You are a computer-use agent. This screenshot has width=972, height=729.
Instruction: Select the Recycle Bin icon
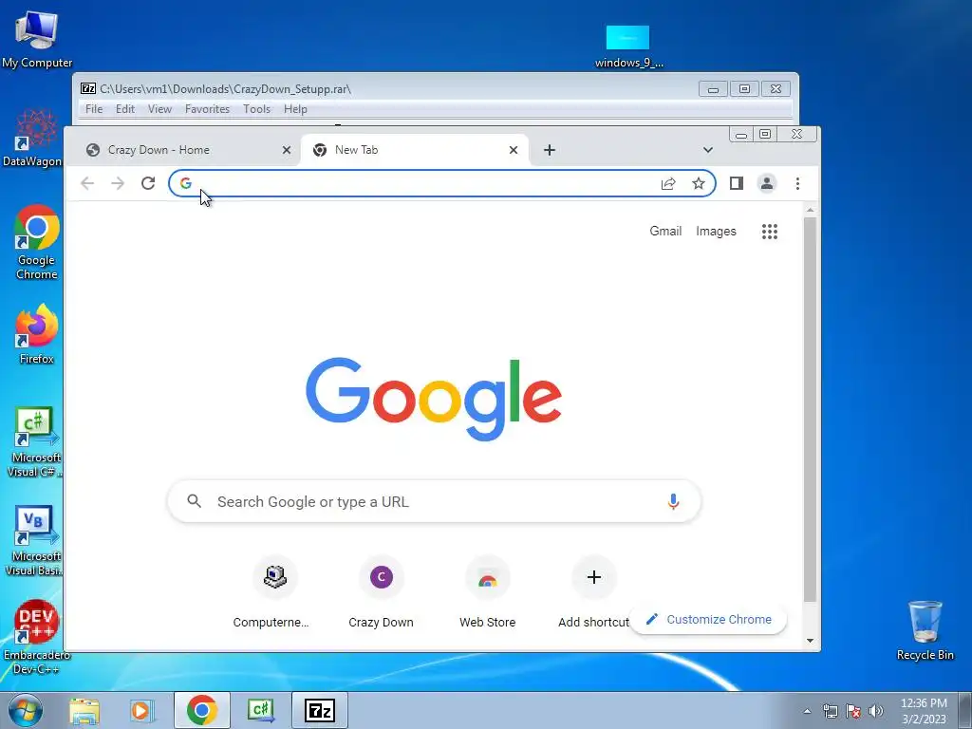pos(925,629)
